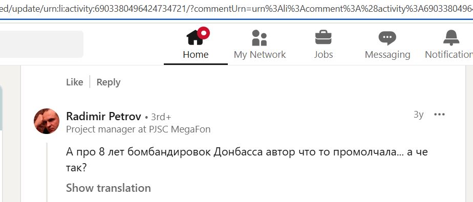Open Messaging speech bubble icon
This screenshot has width=473, height=202.
[388, 38]
